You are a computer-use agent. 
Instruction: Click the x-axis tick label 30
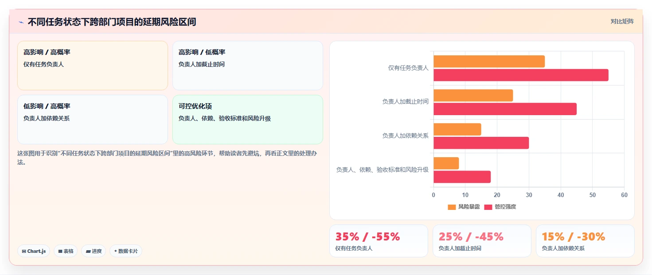(x=529, y=195)
